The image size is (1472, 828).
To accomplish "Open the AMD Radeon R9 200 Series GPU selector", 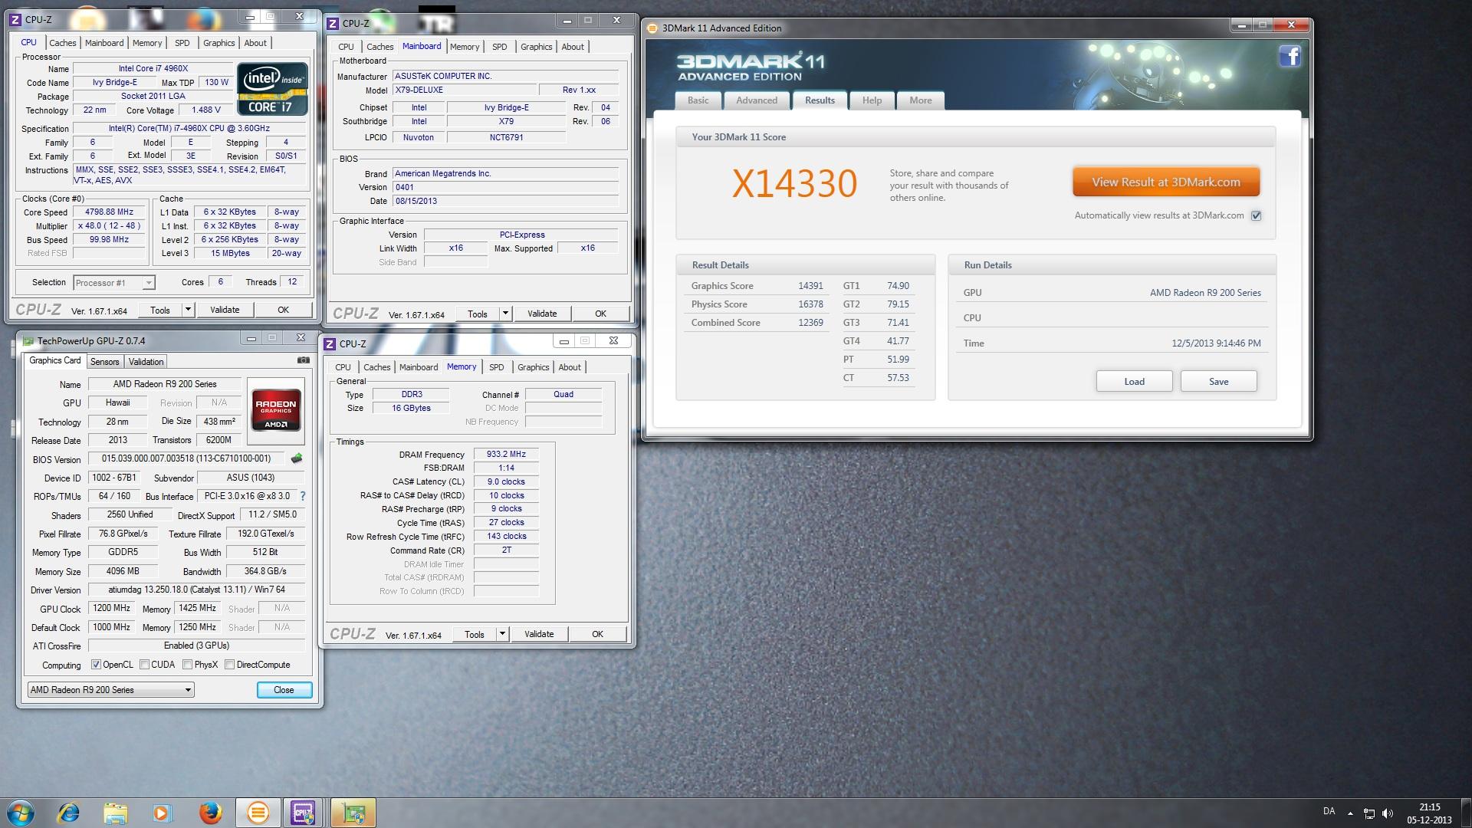I will (110, 690).
